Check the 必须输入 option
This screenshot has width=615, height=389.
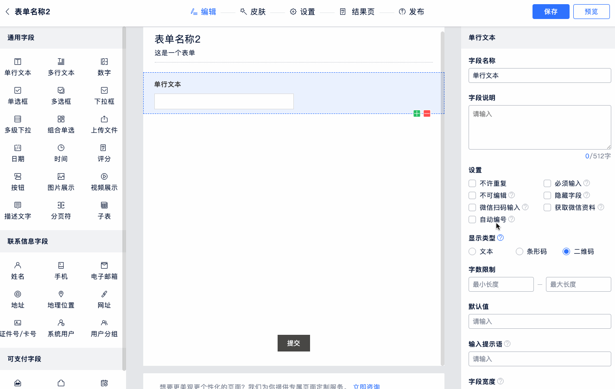547,183
